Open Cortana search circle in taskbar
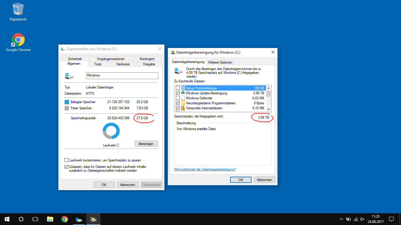 21,219
